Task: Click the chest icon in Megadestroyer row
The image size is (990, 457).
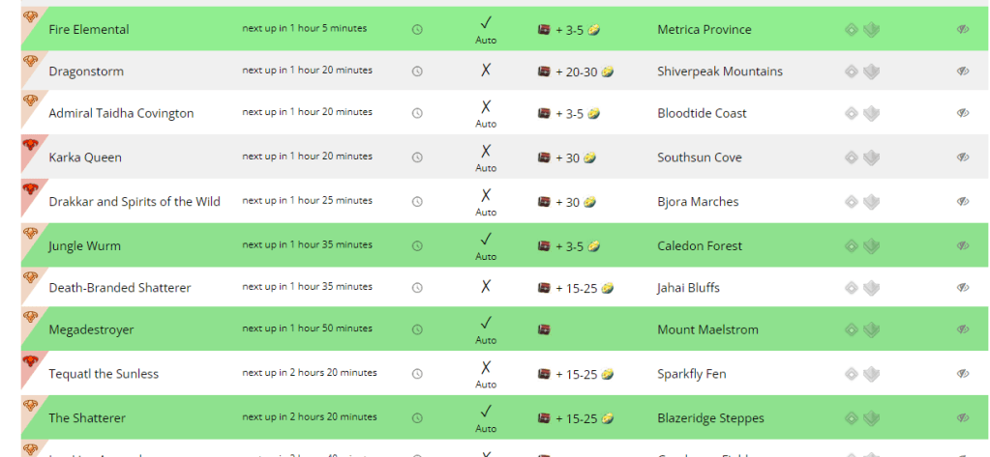Action: click(544, 330)
